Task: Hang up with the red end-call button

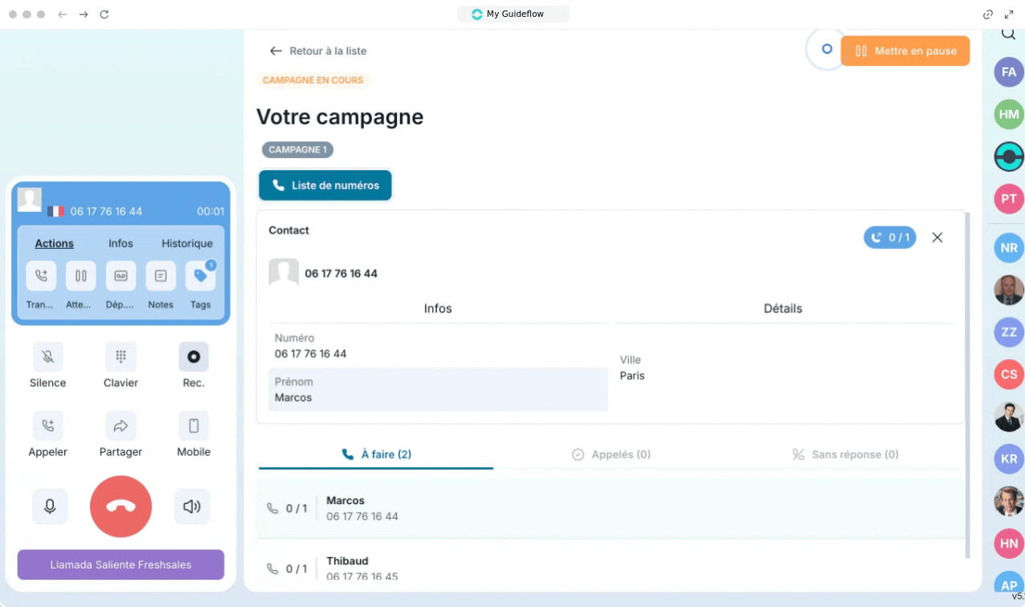Action: (x=120, y=507)
